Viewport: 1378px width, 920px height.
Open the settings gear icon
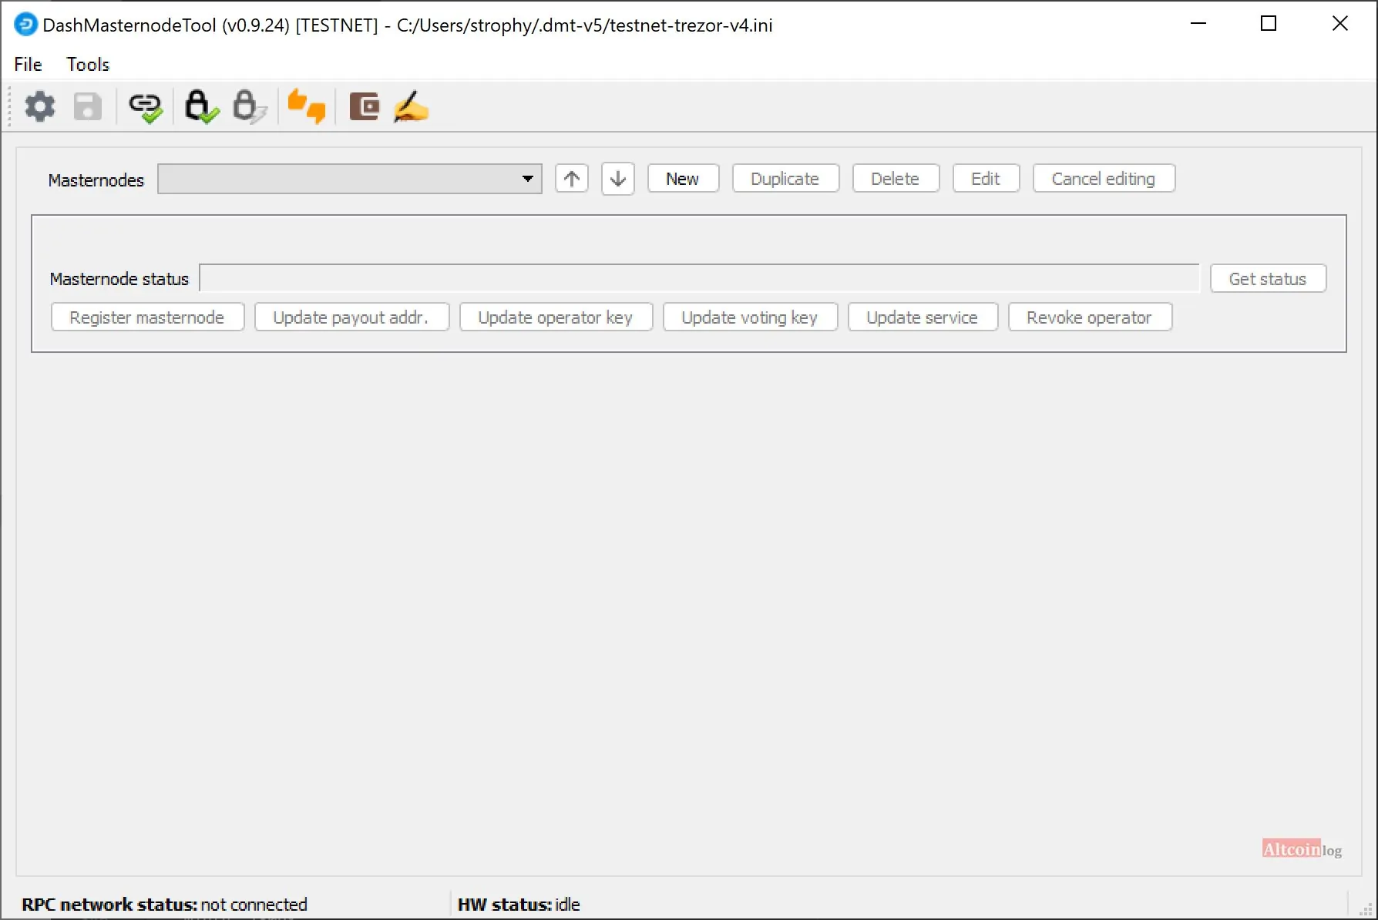(x=40, y=106)
